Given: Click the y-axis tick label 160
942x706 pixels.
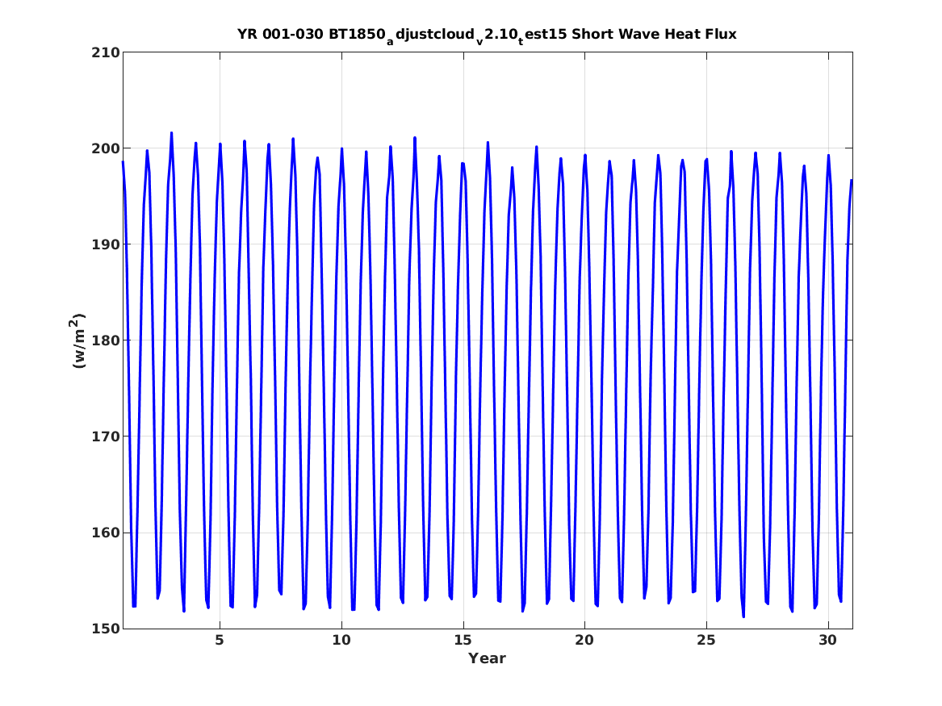Looking at the screenshot, I should tap(105, 533).
